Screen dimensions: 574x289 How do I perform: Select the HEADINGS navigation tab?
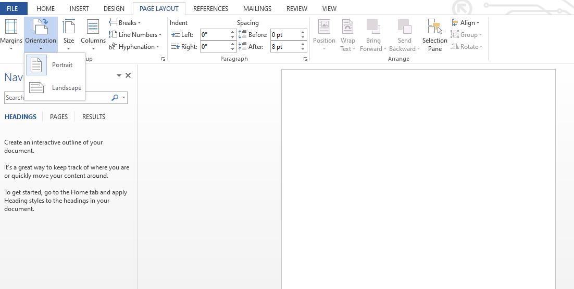click(20, 117)
